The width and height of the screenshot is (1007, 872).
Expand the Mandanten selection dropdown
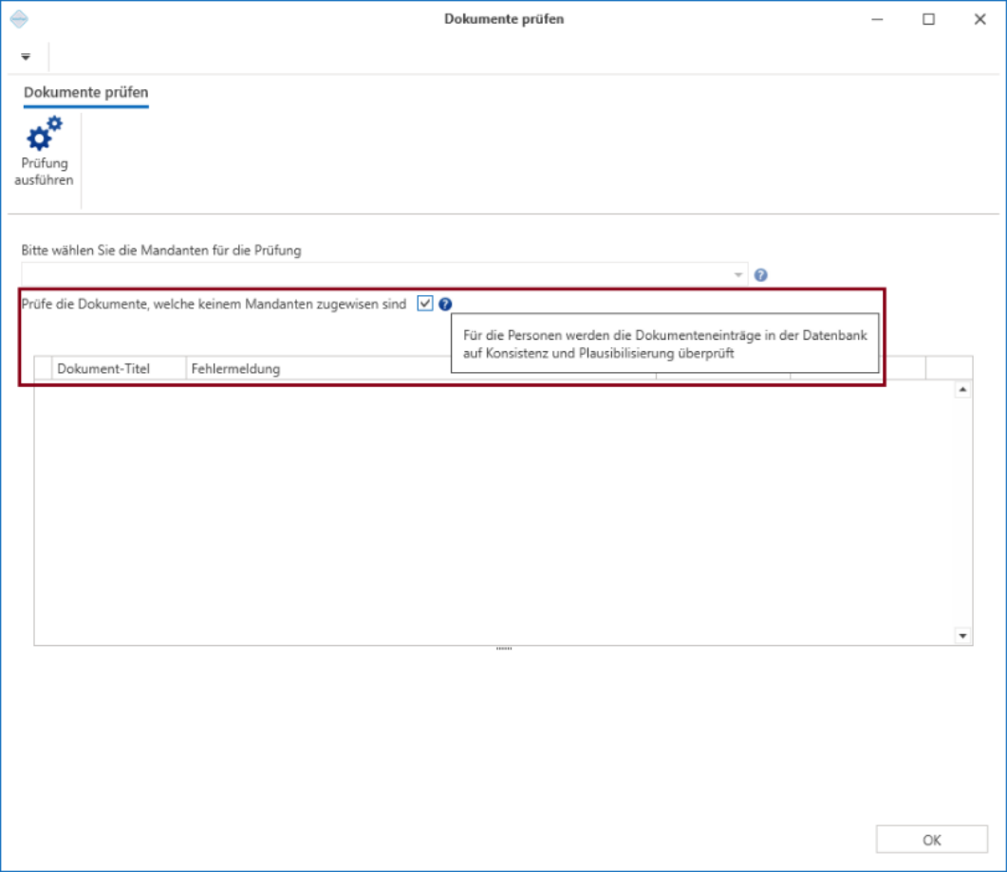click(737, 275)
